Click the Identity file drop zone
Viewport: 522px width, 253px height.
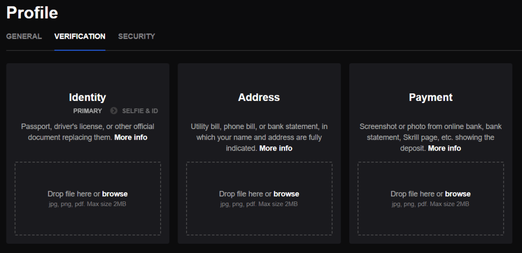(x=88, y=198)
